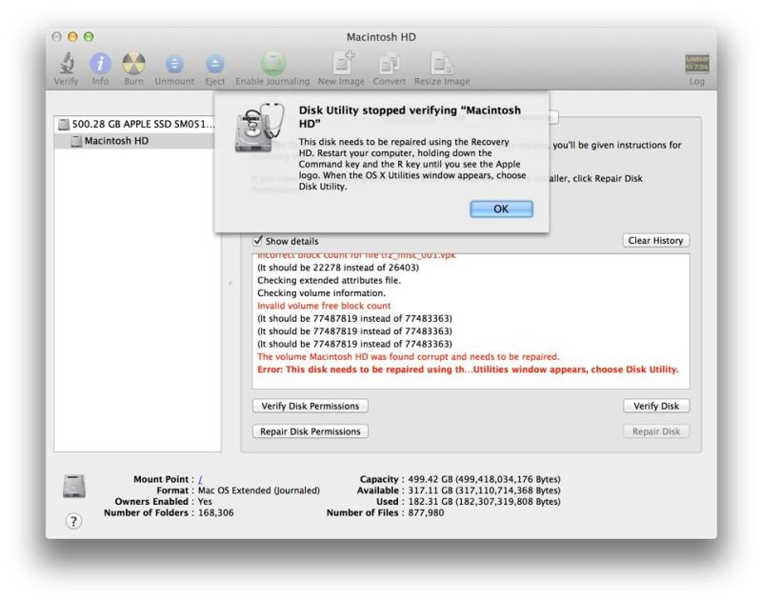
Task: Open the Resize Image tool
Action: tap(442, 64)
